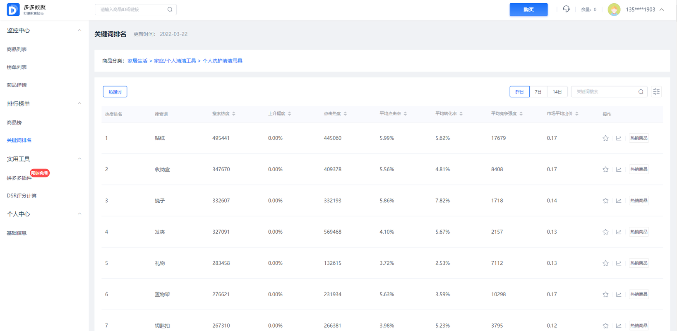
Task: Select the 14日 time range
Action: [x=557, y=92]
